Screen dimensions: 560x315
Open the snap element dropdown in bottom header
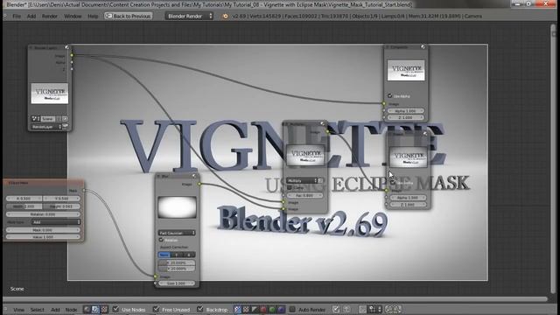point(374,309)
